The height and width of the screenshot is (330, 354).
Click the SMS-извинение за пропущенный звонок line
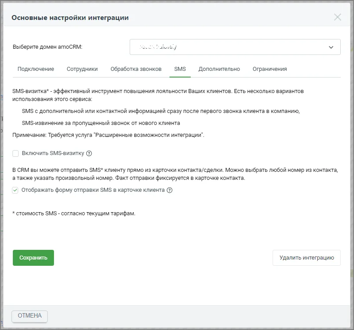coord(101,123)
